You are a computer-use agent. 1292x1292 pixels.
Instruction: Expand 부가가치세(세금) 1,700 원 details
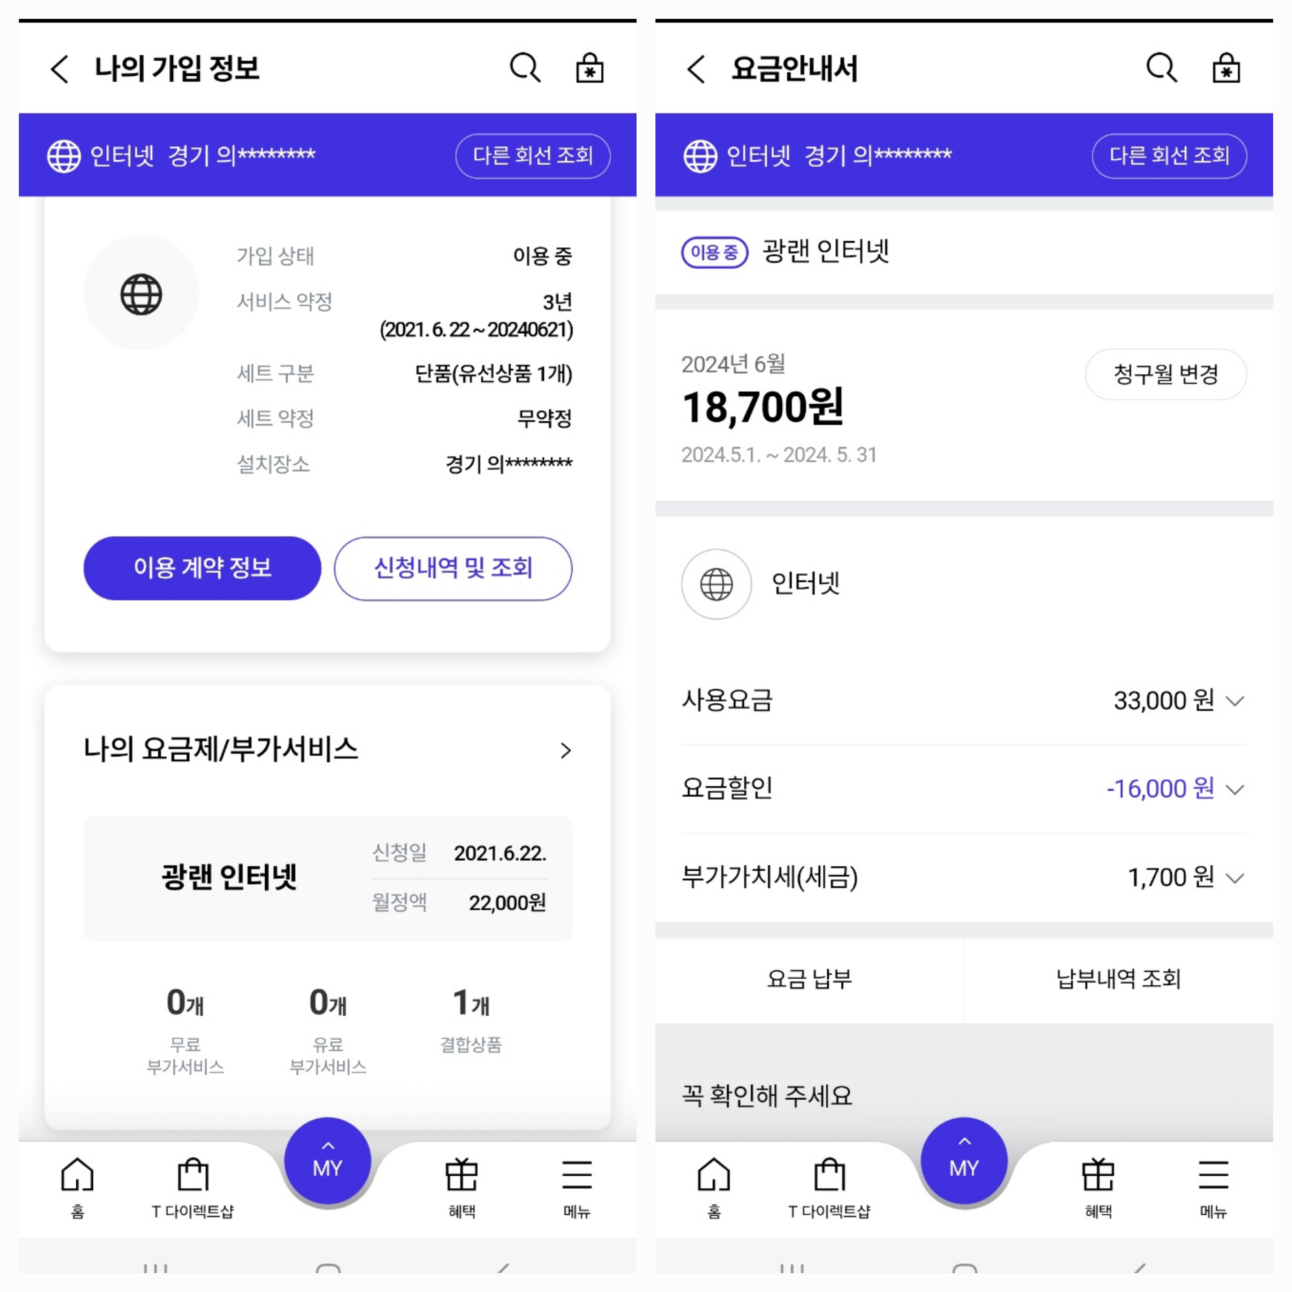coord(964,877)
